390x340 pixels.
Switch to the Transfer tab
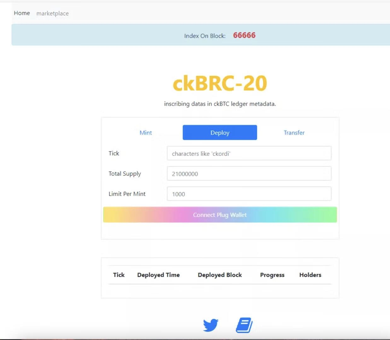[294, 133]
